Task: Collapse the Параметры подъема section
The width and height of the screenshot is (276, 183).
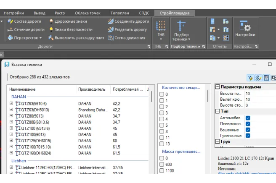Action: coord(218,87)
